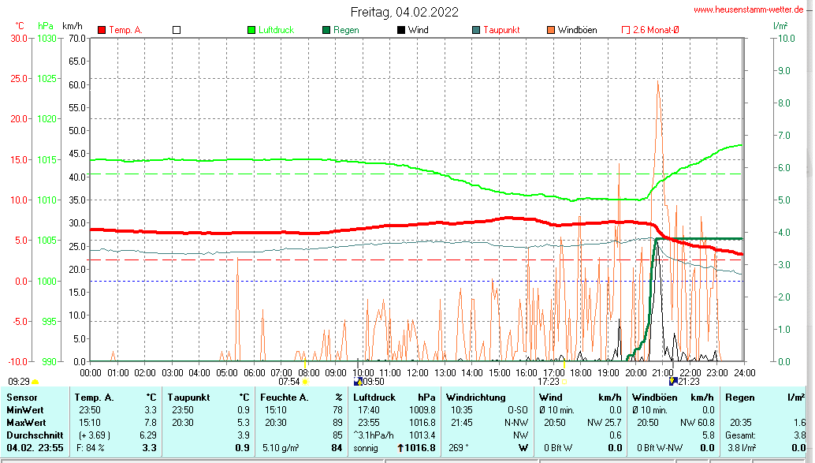Click the 2.6 Monat-Ø legend bracket marker
This screenshot has height=463, width=815.
pos(626,30)
